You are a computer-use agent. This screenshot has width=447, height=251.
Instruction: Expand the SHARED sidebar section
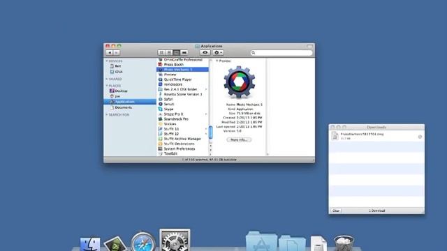(107, 79)
